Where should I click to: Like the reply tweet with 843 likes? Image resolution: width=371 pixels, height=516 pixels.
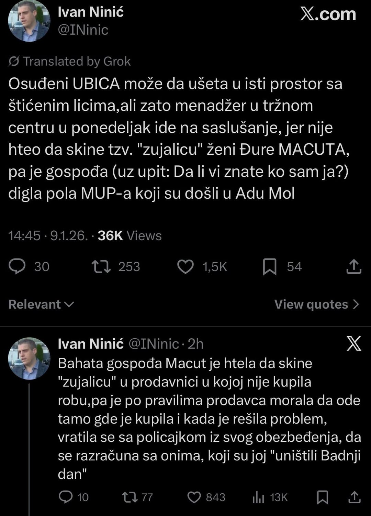click(194, 497)
